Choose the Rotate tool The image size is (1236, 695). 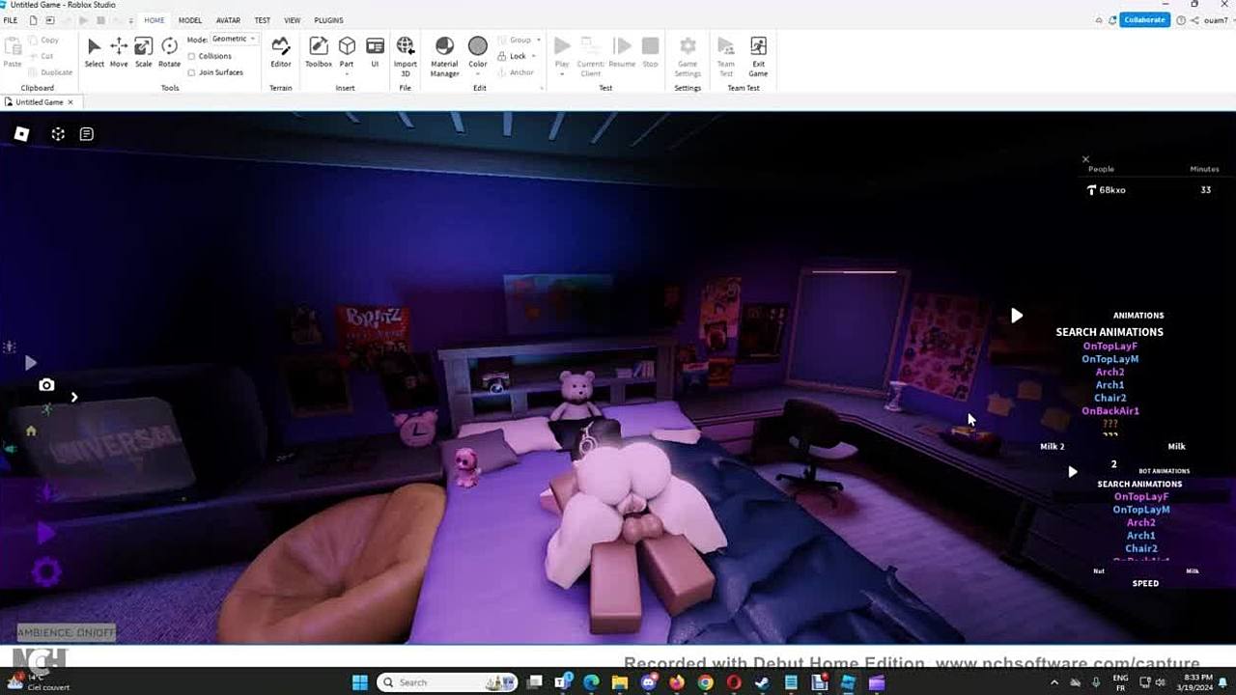169,52
